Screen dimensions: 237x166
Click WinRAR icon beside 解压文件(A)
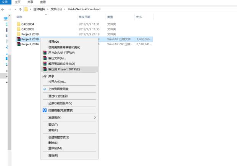[x=45, y=58]
